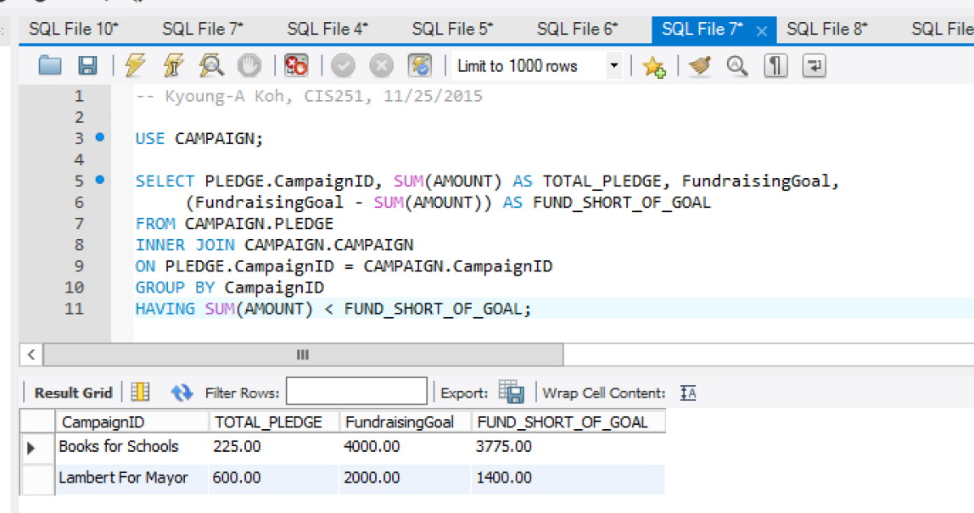Click the Open SQL script folder icon

[50, 65]
